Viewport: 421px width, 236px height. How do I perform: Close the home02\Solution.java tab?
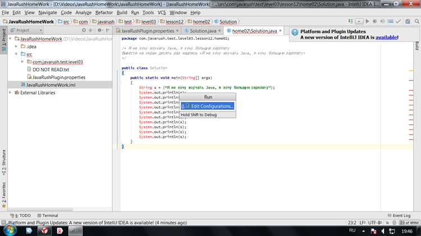tap(280, 31)
